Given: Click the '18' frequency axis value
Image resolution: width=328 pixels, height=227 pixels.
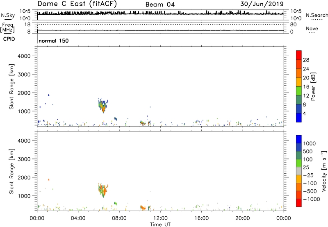Looking at the screenshot, I should tap(27, 25).
